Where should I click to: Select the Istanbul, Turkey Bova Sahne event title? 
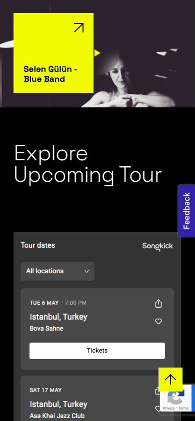coord(58,317)
